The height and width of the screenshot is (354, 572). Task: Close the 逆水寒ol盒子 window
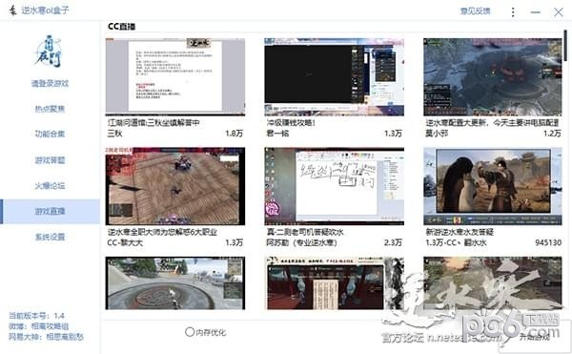click(559, 12)
